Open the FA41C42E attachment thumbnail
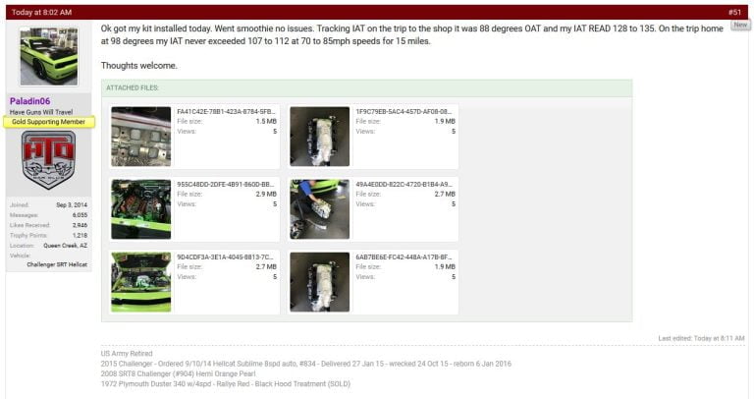754x399 pixels. pos(141,137)
